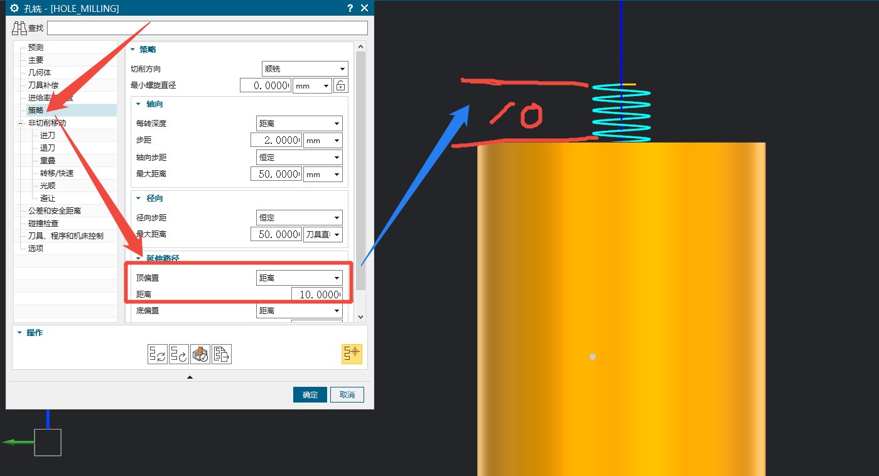This screenshot has width=879, height=476.
Task: Select 预测 in the tree
Action: coord(36,48)
